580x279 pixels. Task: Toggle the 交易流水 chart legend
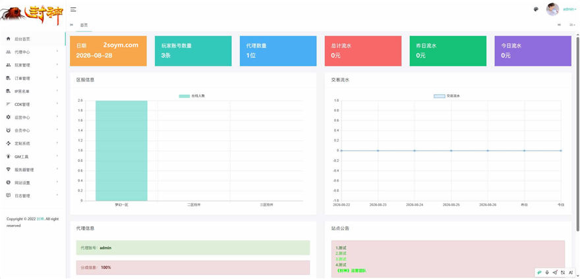447,95
